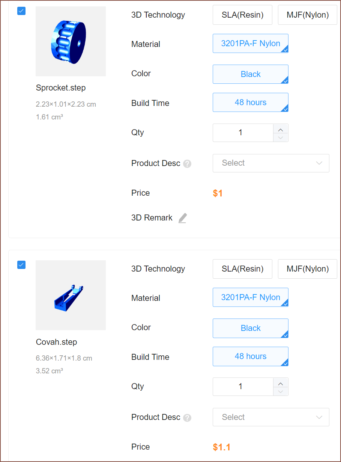Choose SLA(Resin) technology for Covah
341x462 pixels.
pos(242,269)
